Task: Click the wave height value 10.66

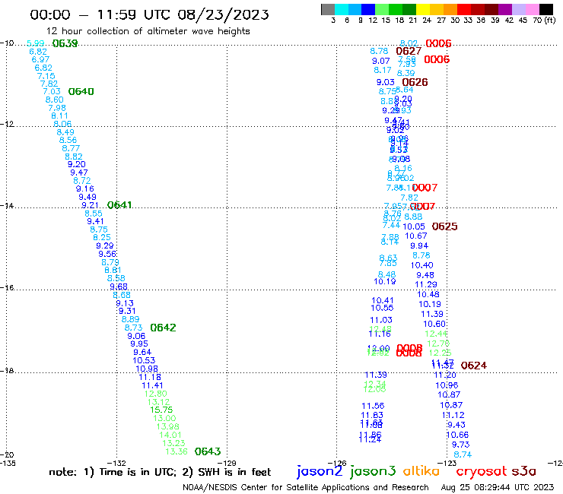Action: 457,435
